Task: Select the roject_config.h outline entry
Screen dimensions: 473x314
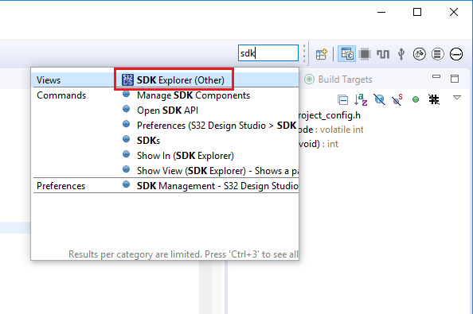Action: click(x=330, y=115)
